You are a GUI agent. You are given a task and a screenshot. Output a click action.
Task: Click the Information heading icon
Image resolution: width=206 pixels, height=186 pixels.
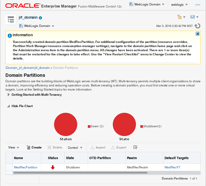[x=10, y=36]
